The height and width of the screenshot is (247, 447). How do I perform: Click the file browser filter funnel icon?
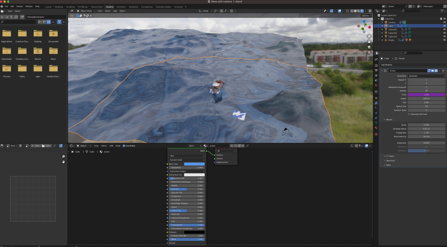59,22
